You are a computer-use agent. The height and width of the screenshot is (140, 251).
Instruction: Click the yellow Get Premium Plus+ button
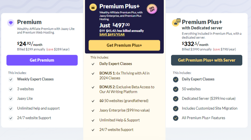tap(124, 45)
